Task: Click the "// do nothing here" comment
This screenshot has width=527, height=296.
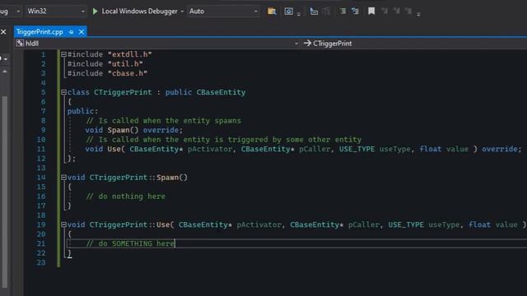Action: (125, 197)
